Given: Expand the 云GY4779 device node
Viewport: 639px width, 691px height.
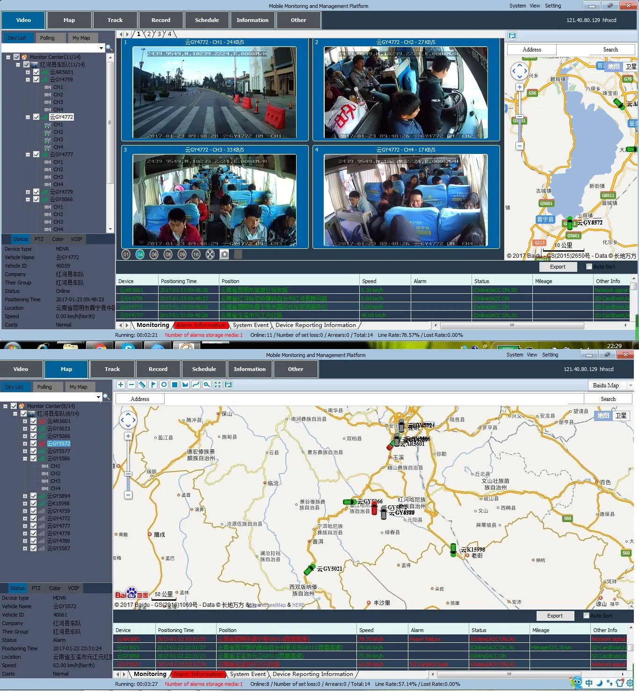Looking at the screenshot, I should coord(28,192).
